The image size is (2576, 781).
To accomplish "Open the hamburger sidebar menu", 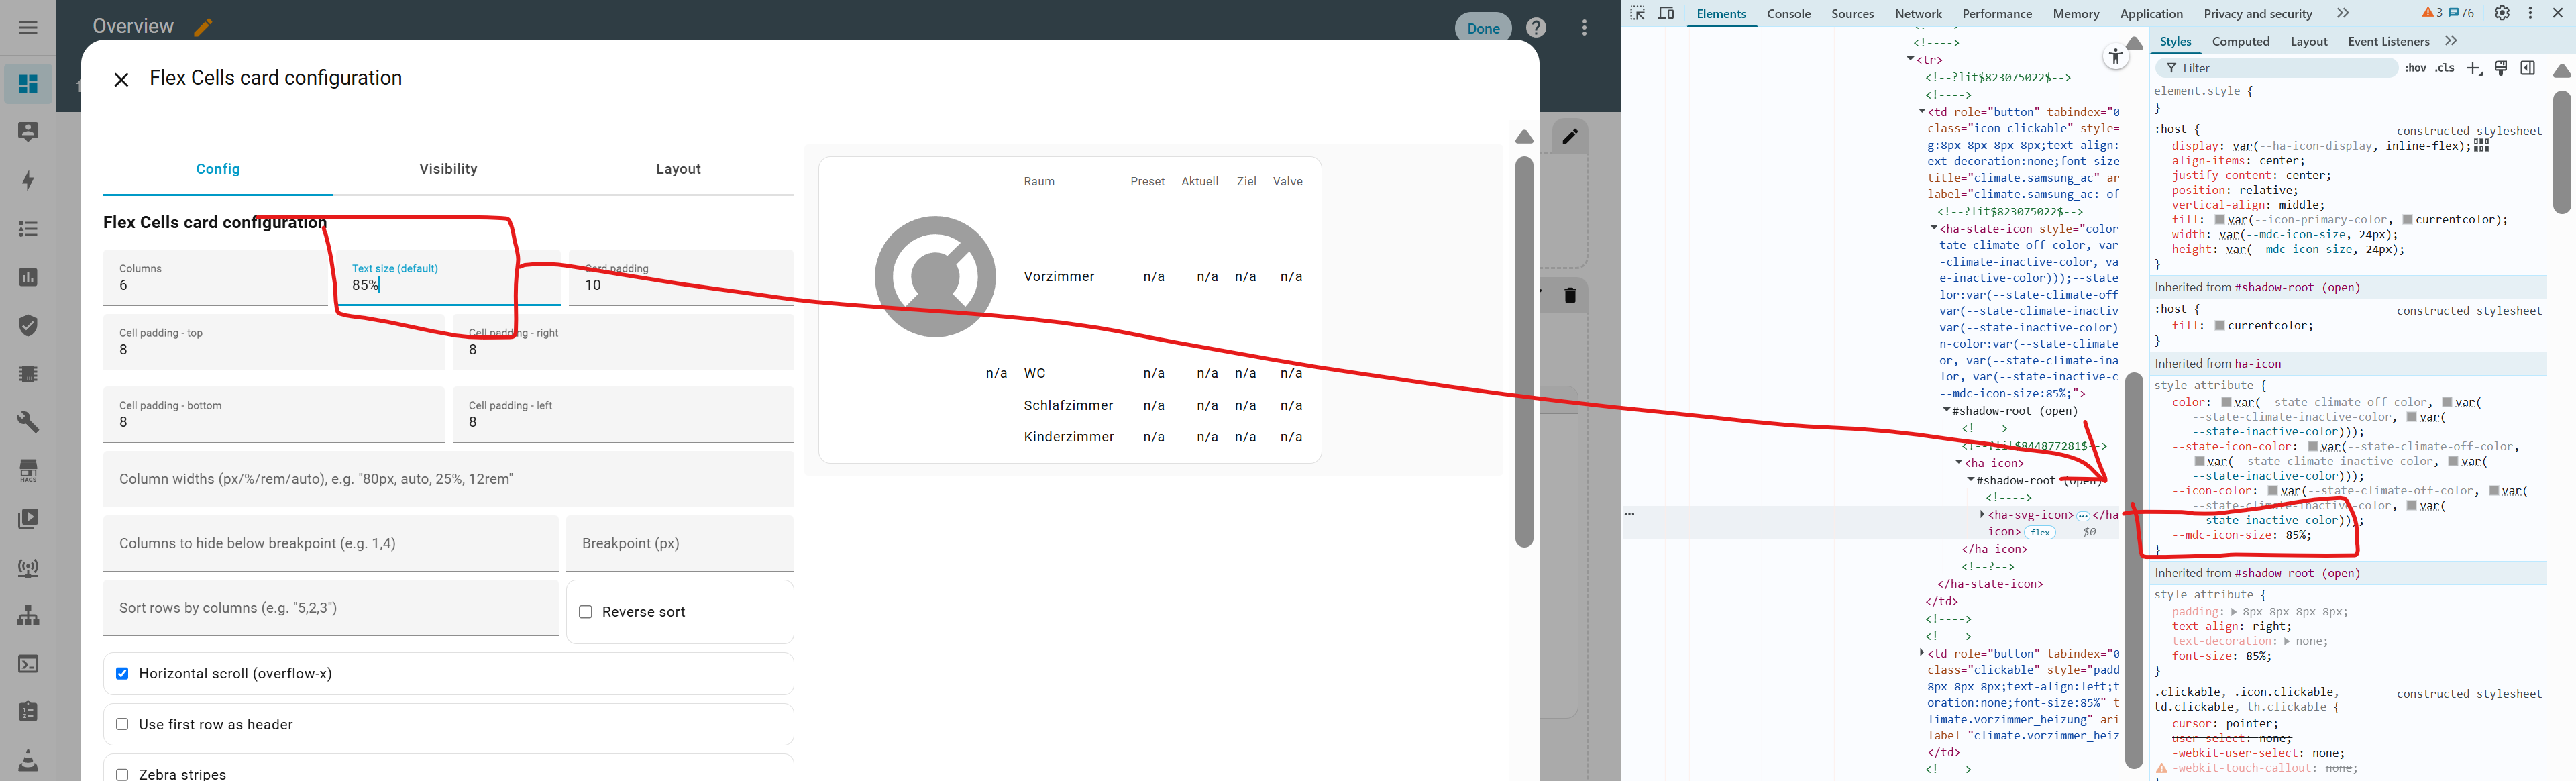I will click(x=28, y=27).
